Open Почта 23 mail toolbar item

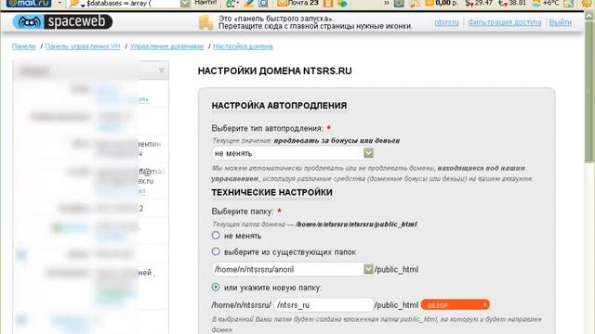click(297, 4)
